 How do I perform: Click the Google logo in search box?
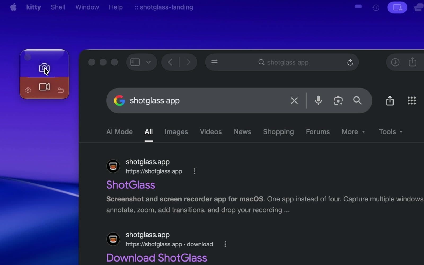[120, 101]
